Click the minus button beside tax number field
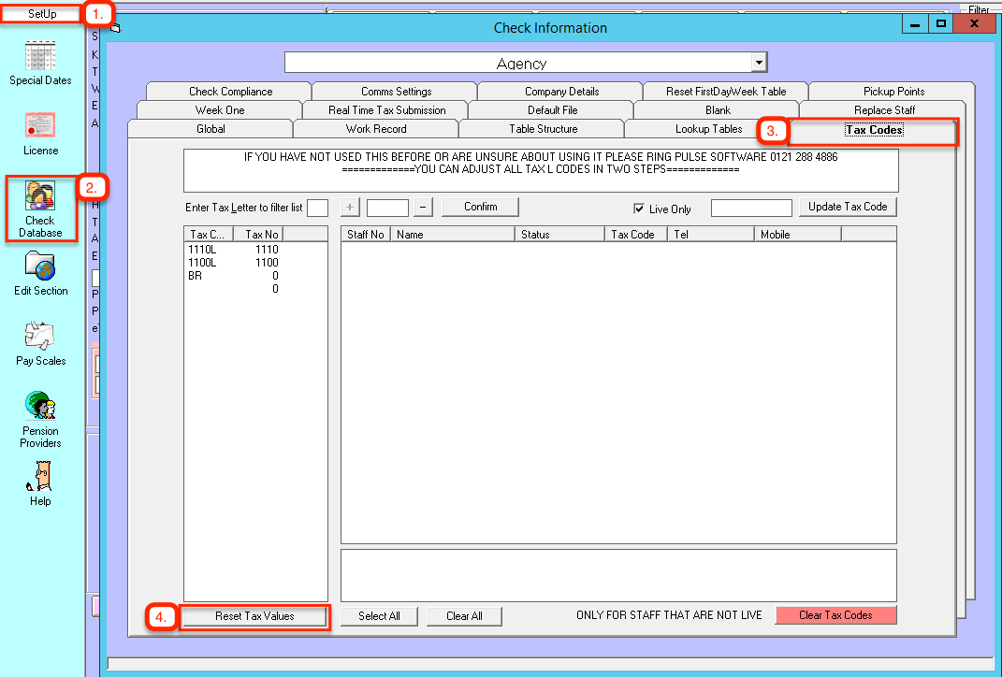 pyautogui.click(x=423, y=207)
